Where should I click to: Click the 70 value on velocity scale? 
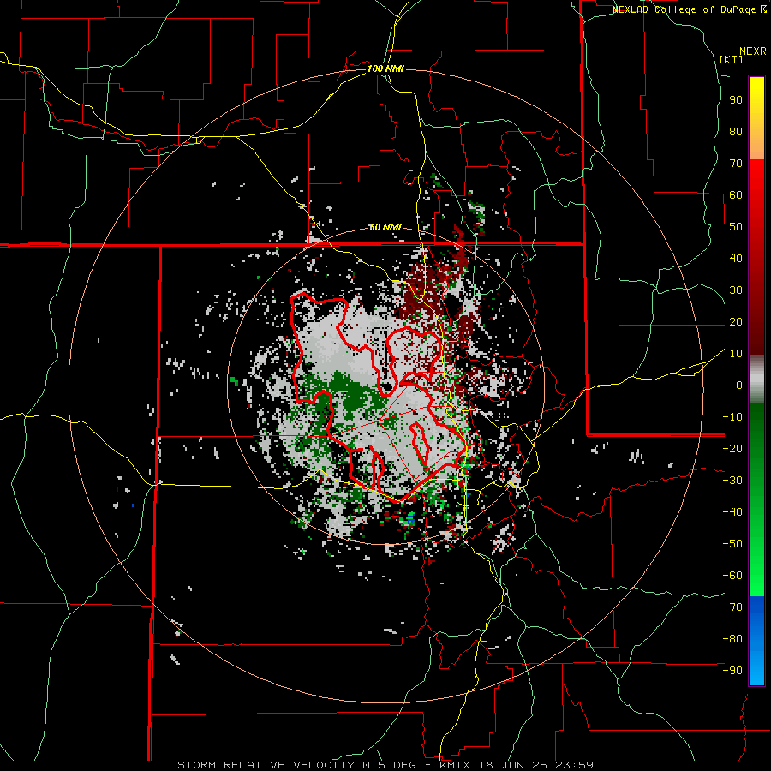pos(736,164)
